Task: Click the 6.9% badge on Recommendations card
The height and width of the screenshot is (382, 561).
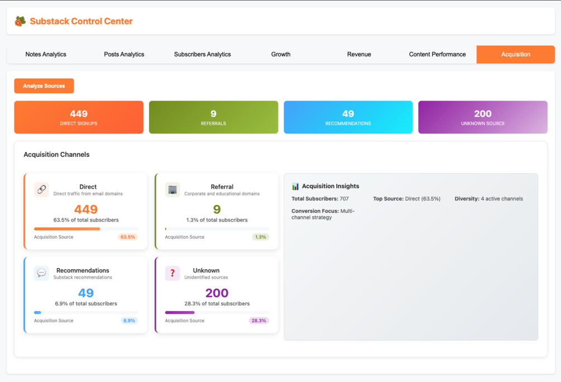Action: pyautogui.click(x=129, y=321)
